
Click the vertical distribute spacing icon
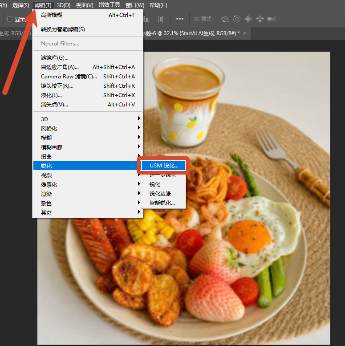[x=161, y=19]
